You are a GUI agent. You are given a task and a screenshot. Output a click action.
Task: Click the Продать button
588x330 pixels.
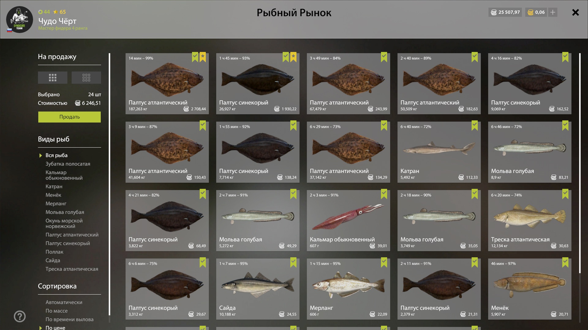(70, 117)
